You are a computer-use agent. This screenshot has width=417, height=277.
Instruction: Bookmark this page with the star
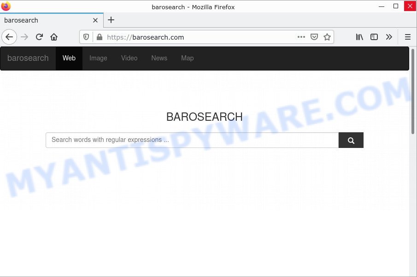pyautogui.click(x=327, y=37)
